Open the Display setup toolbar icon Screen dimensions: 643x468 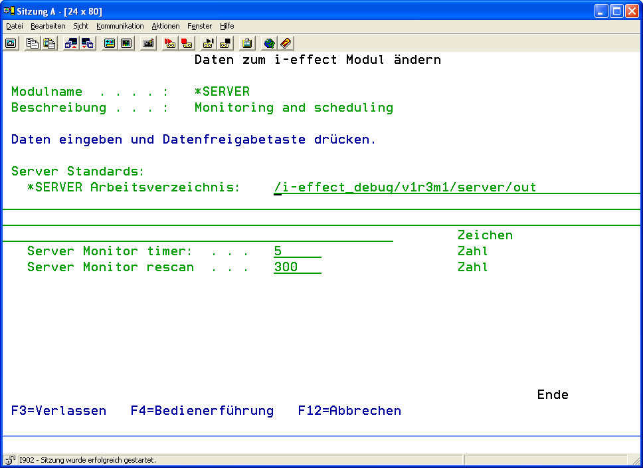click(110, 43)
